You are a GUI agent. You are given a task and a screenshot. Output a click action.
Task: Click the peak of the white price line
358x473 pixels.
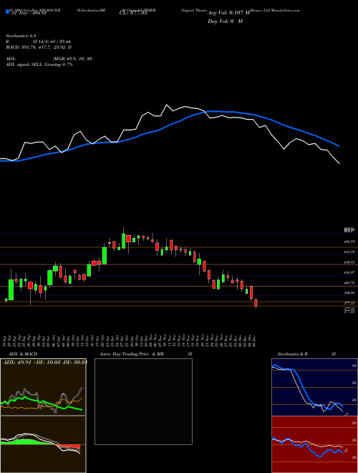pyautogui.click(x=167, y=105)
